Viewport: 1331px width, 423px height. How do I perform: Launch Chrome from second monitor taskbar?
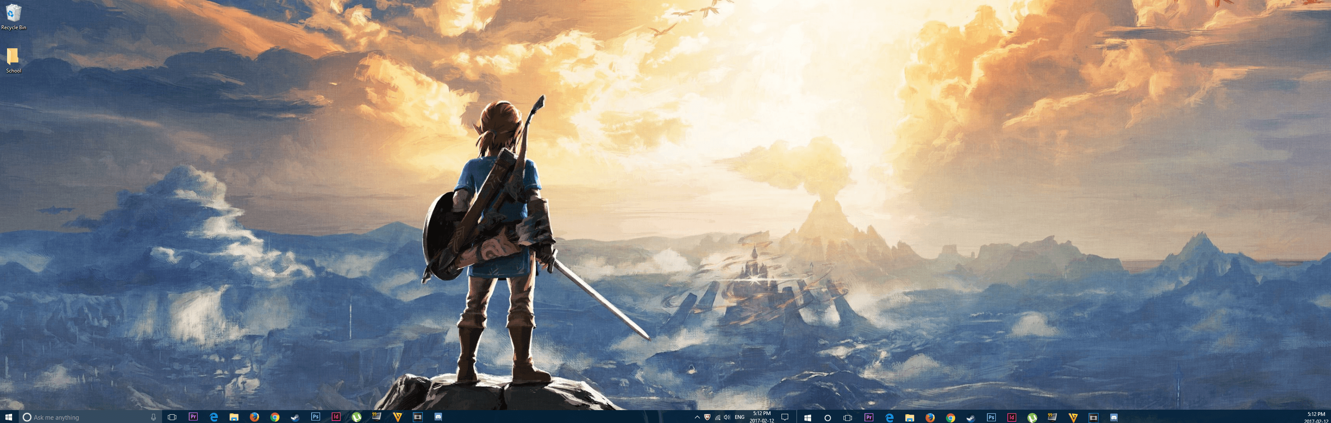coord(950,417)
